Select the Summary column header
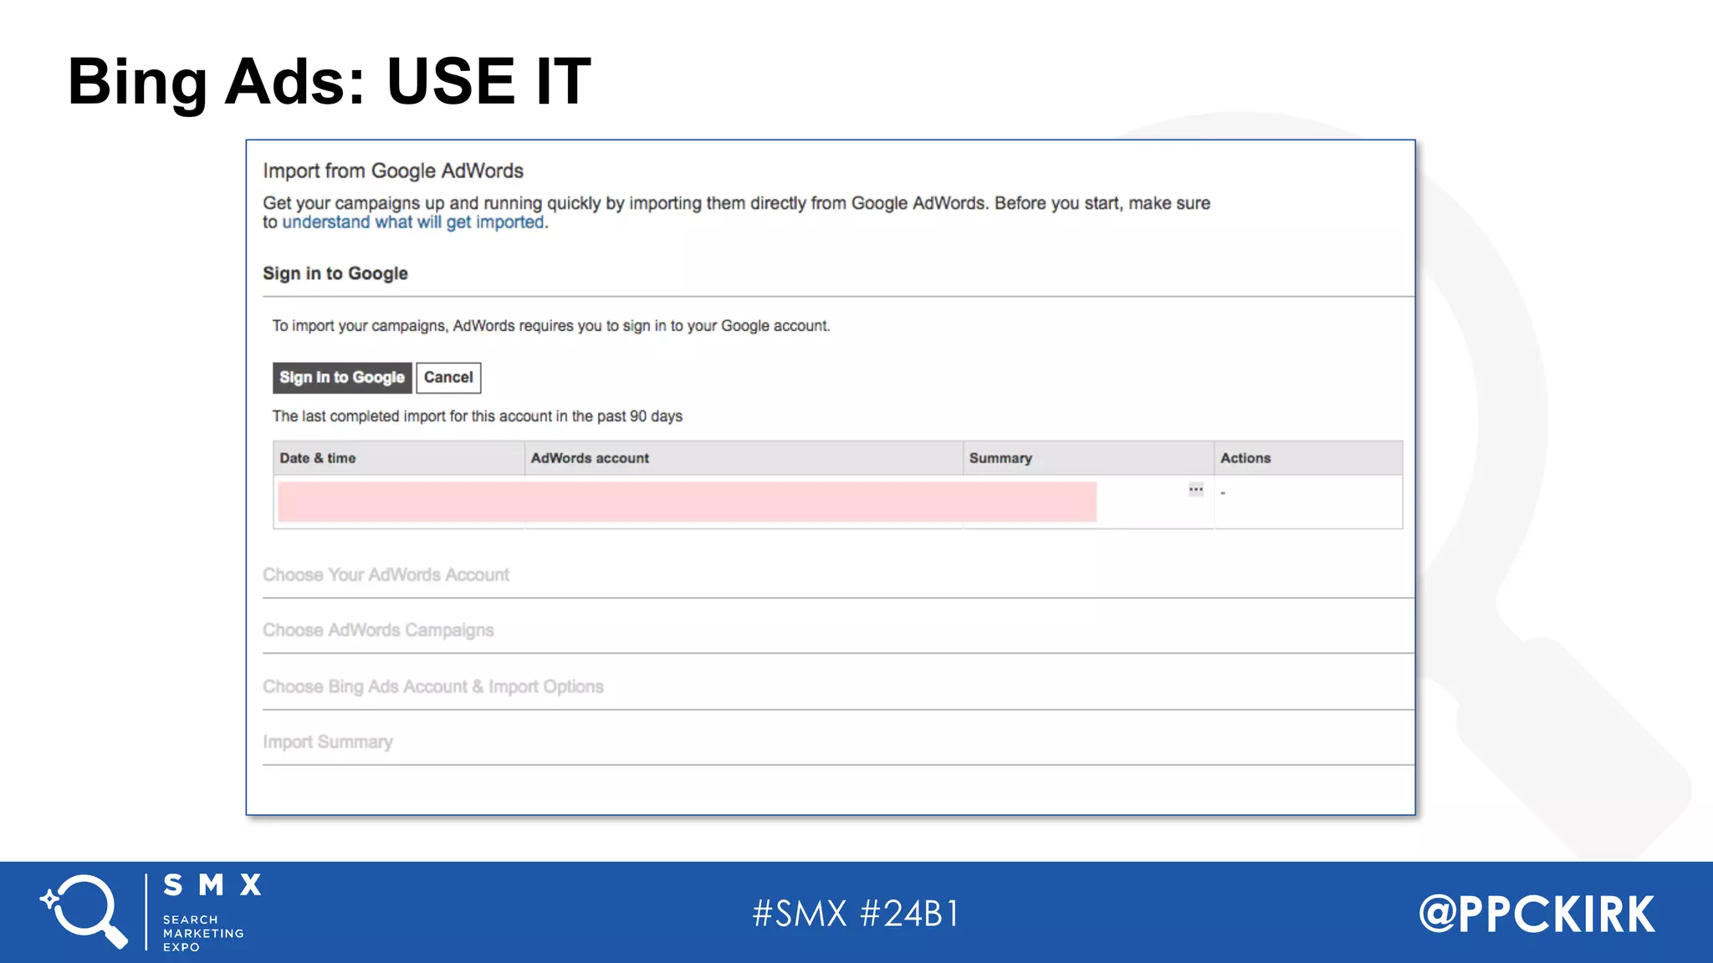Viewport: 1713px width, 963px height. [1088, 458]
